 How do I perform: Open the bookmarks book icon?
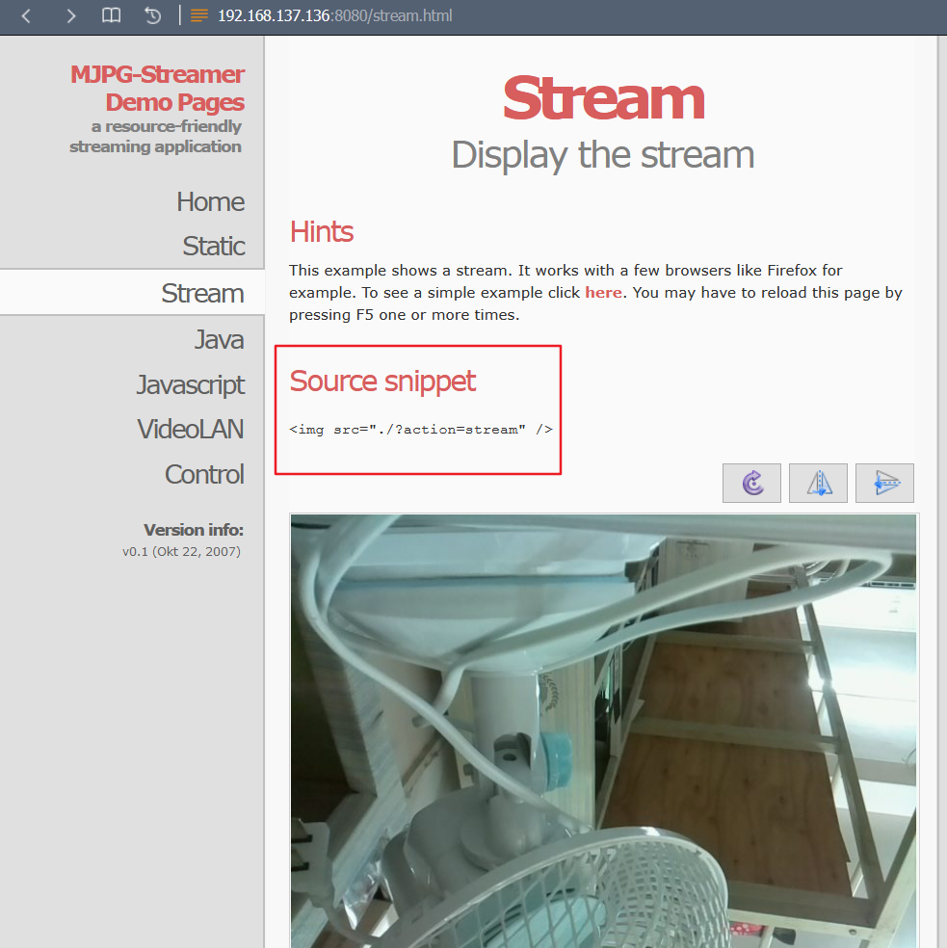[111, 15]
